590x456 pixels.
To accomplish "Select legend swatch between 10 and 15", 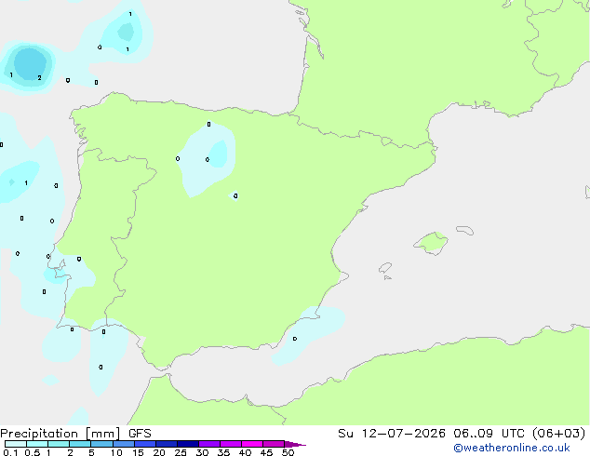I will click(123, 444).
